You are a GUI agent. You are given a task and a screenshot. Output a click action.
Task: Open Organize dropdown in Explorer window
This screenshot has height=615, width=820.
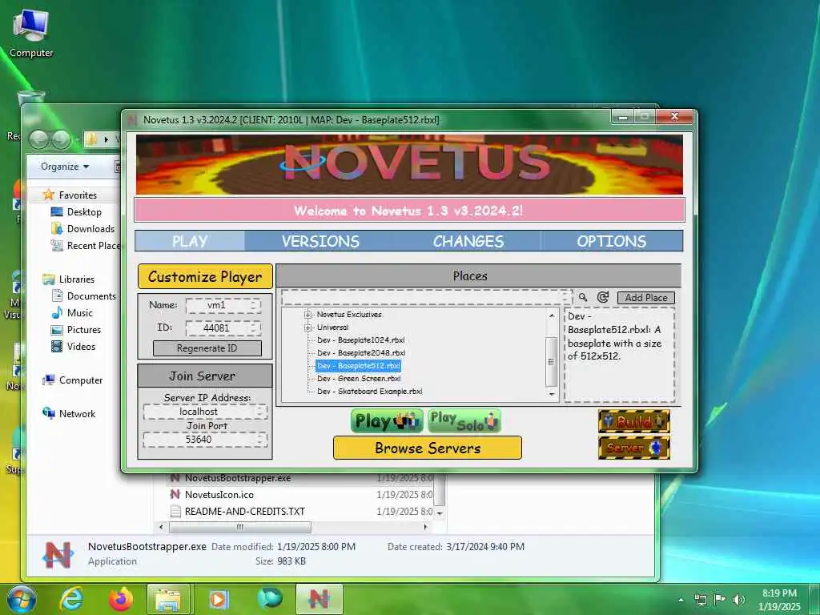coord(65,167)
